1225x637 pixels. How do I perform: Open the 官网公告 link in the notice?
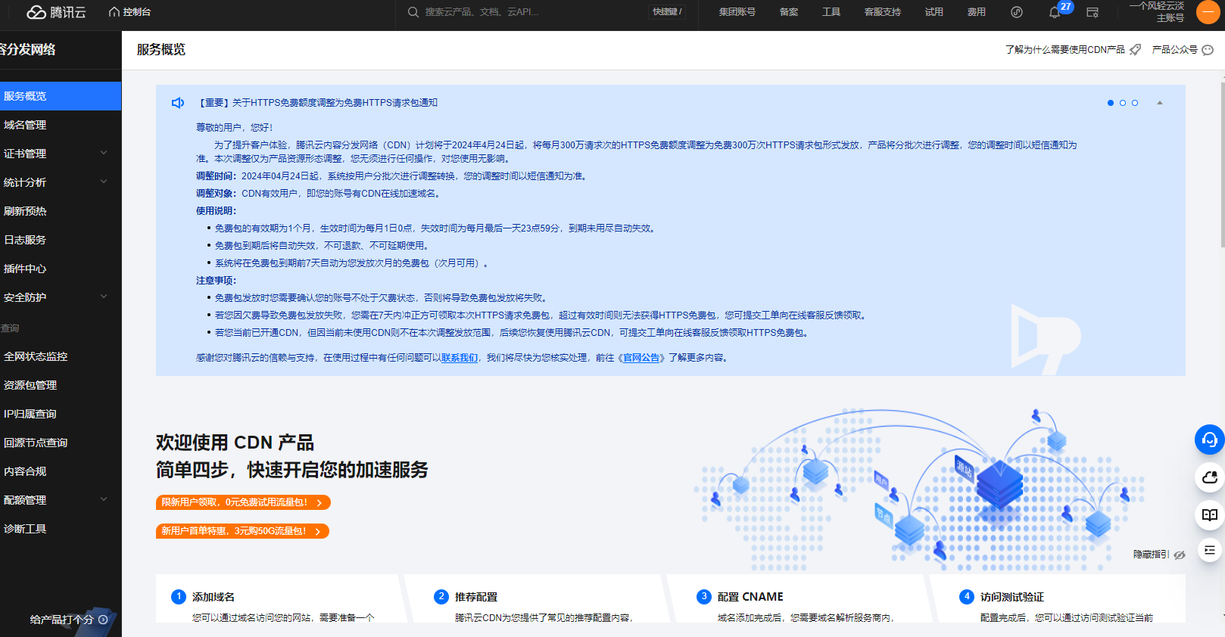(x=641, y=358)
